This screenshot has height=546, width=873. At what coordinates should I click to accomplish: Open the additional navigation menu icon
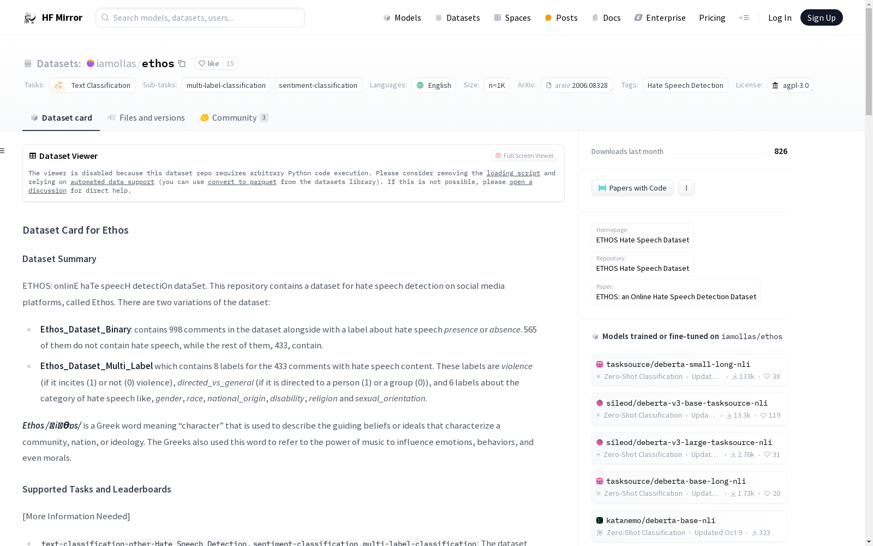pos(744,18)
